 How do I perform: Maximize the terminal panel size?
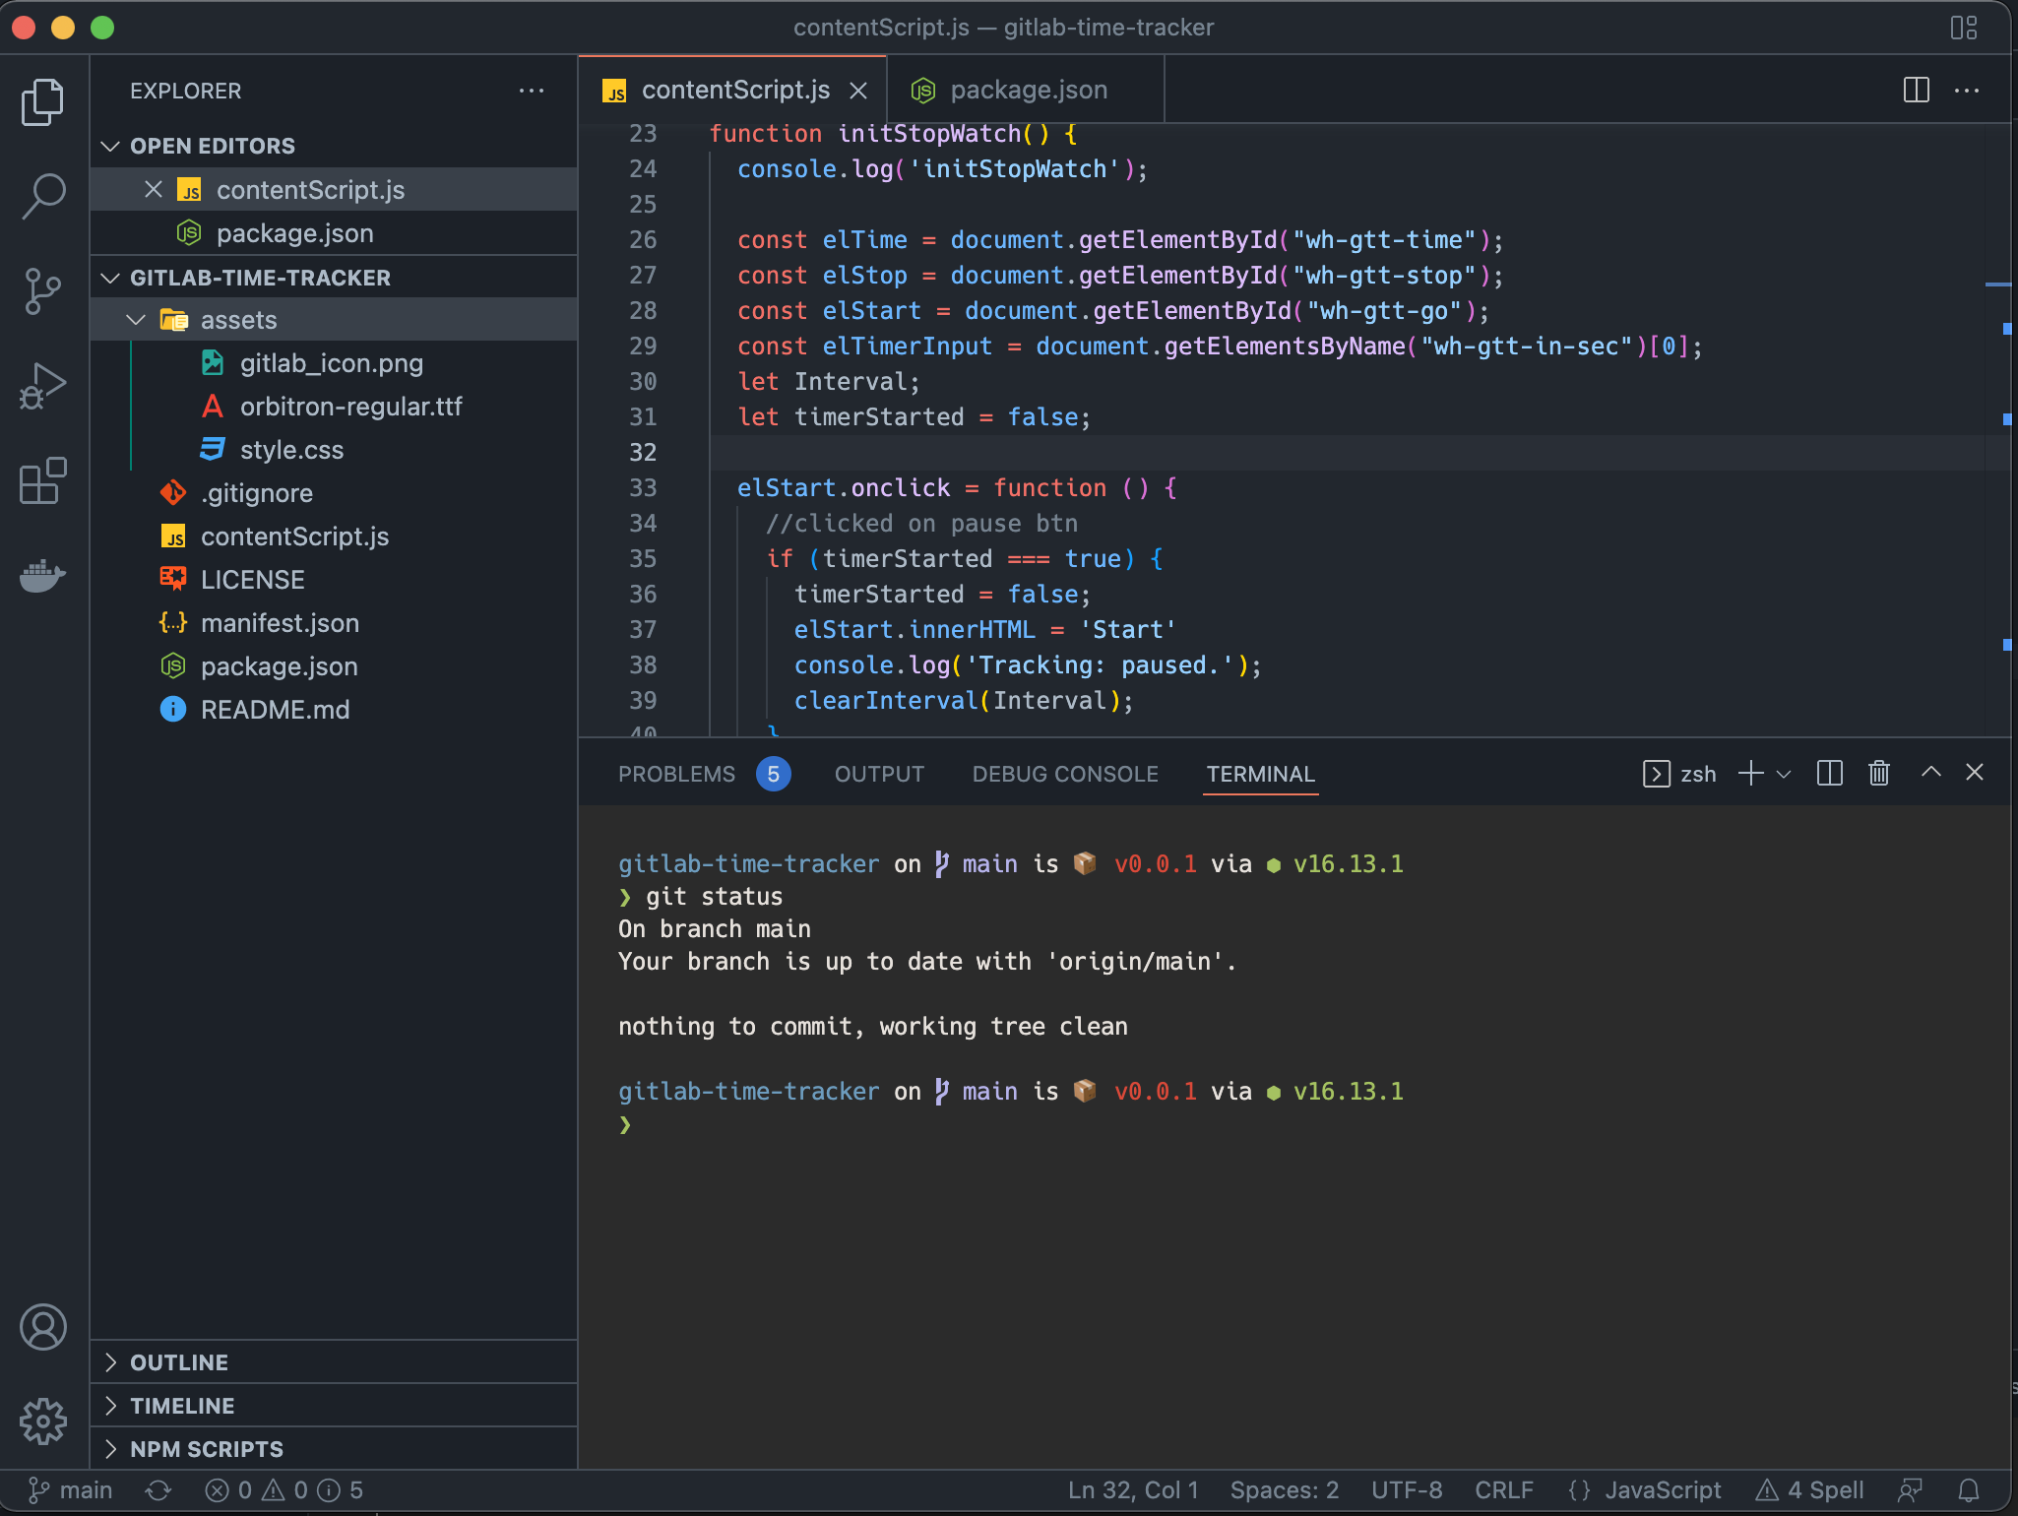pyautogui.click(x=1930, y=774)
